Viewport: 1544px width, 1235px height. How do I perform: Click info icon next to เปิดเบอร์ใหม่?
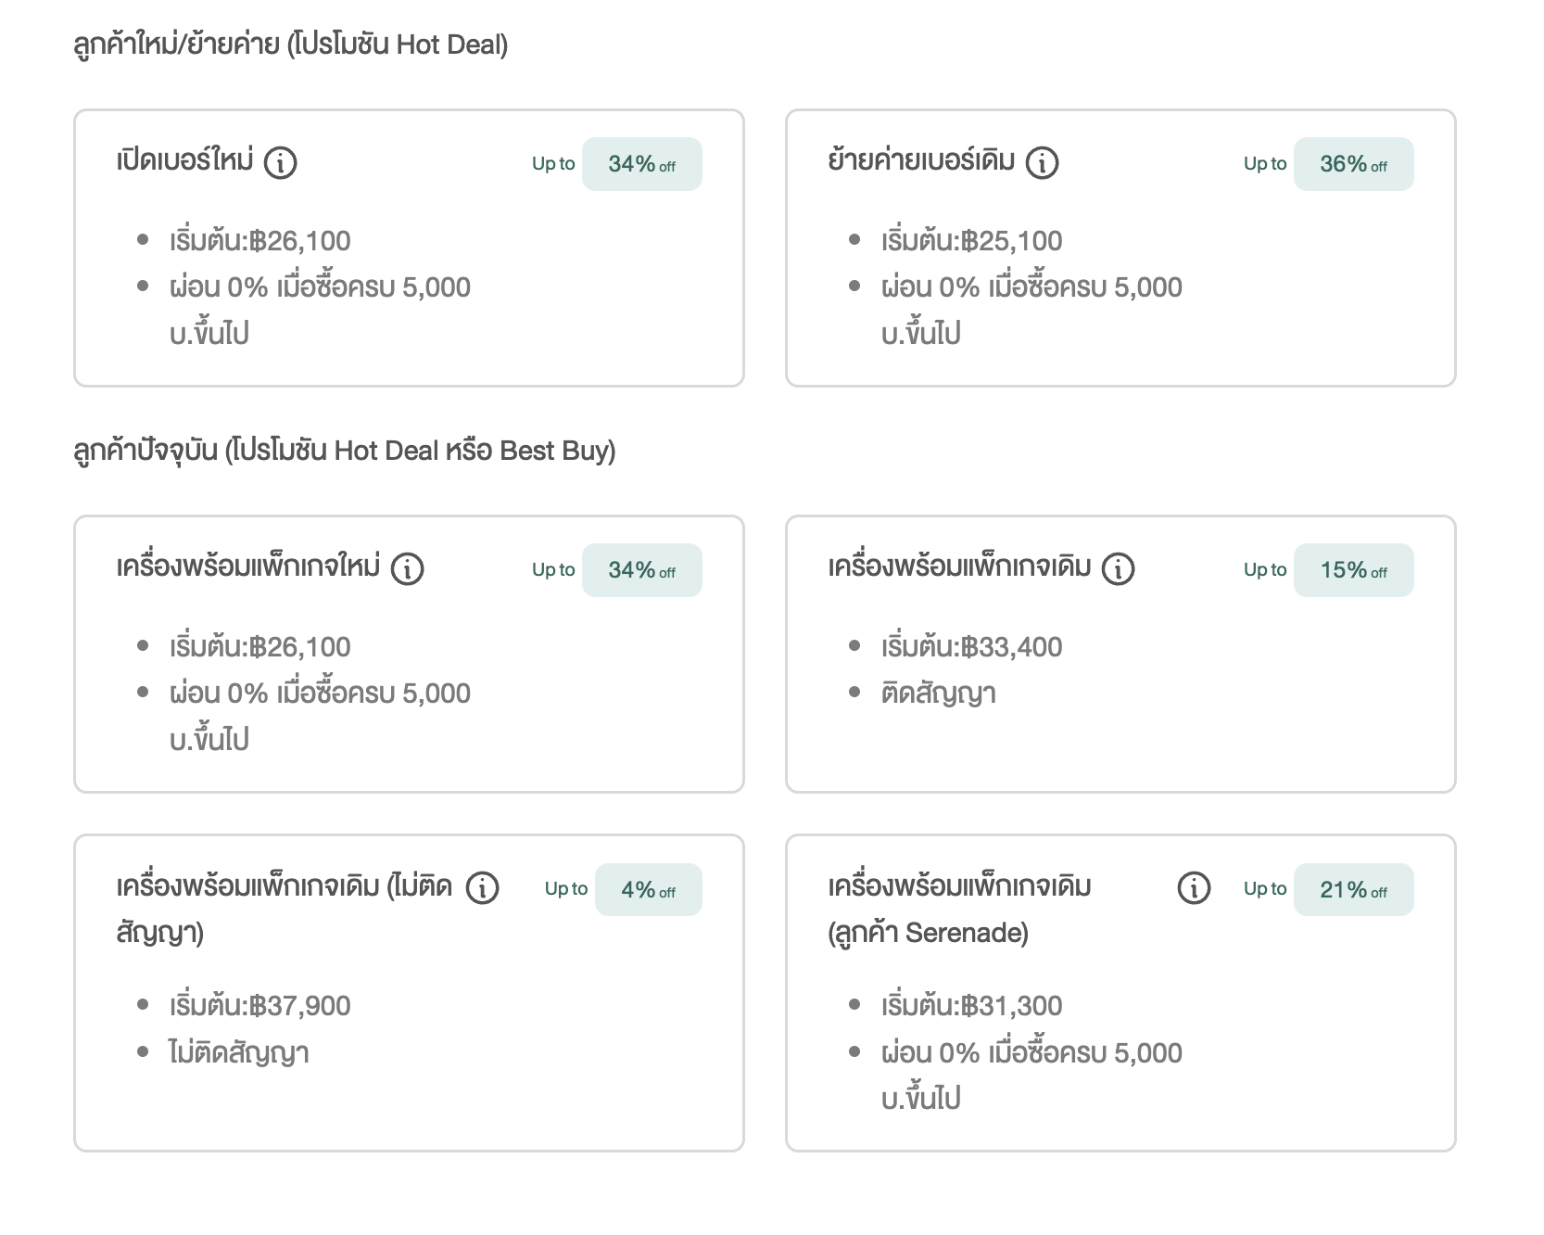(x=280, y=163)
